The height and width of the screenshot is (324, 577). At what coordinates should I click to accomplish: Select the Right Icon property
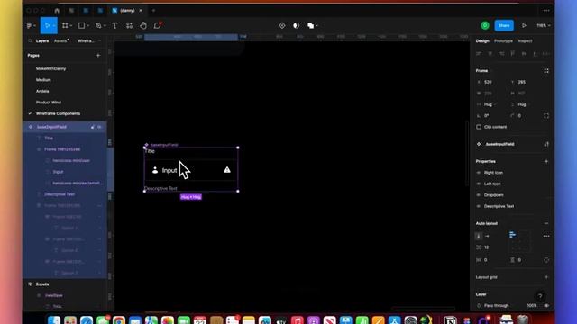pos(493,173)
